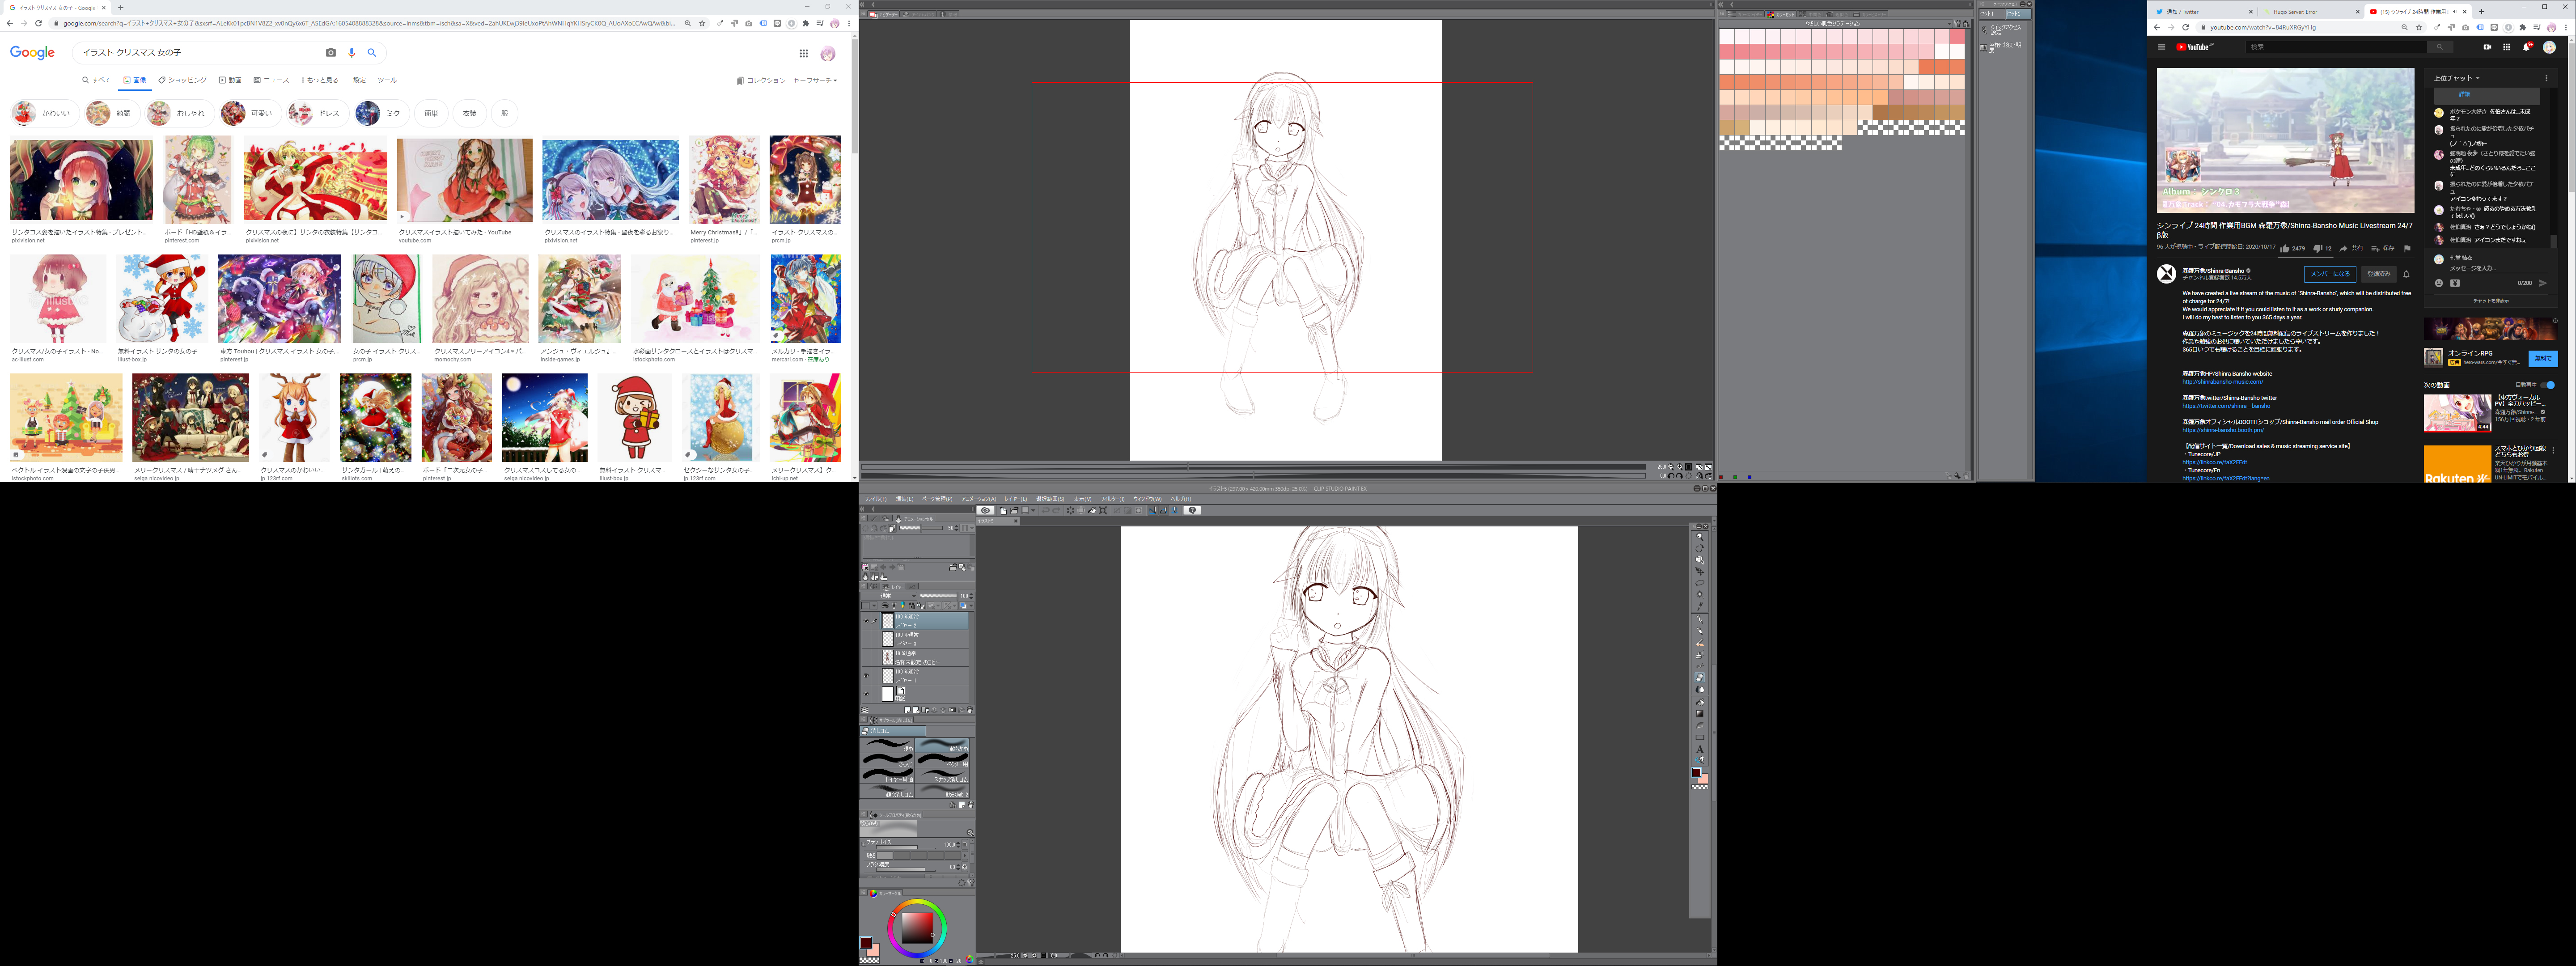Click the YouTube like thumbs-up icon

tap(2285, 248)
